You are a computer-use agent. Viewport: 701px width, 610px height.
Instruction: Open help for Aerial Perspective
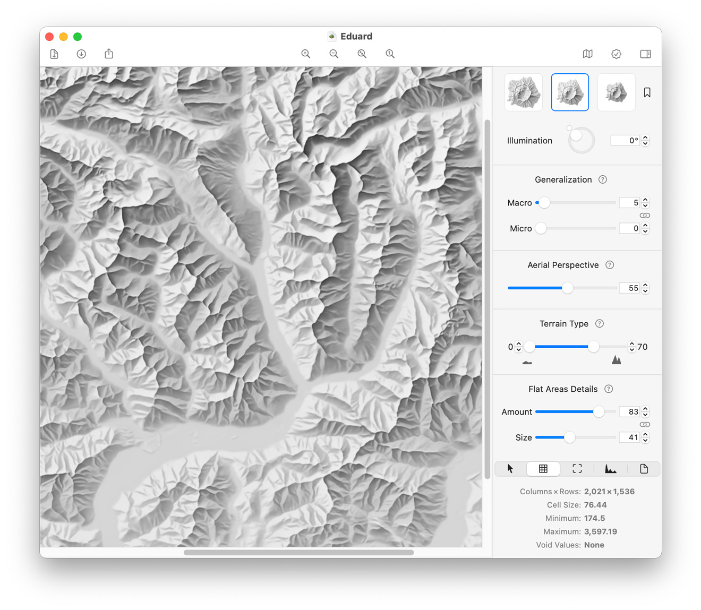(x=610, y=265)
